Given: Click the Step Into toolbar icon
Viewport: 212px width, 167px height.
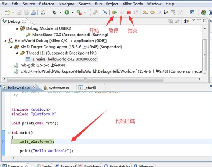Looking at the screenshot, I should pos(145,12).
